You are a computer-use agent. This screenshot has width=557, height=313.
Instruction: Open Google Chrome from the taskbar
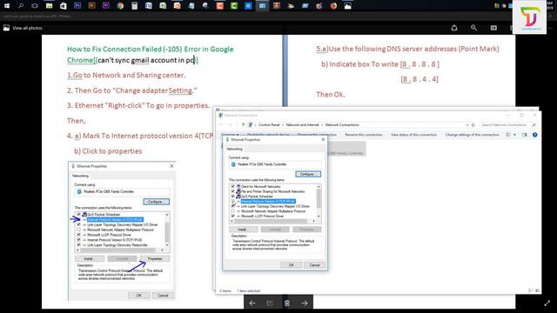pyautogui.click(x=120, y=6)
